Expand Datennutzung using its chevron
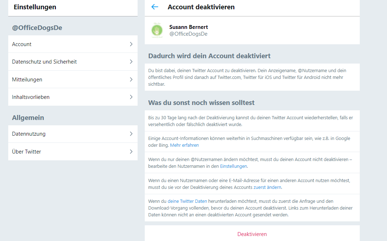Viewport: 387px width, 241px height. (x=131, y=134)
